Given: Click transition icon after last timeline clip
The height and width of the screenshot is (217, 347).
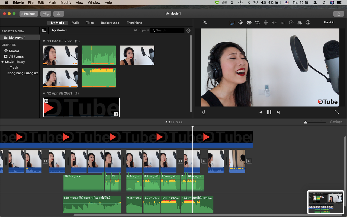Looking at the screenshot, I should (249, 161).
